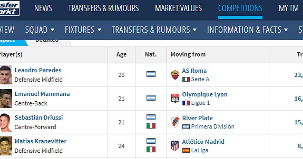This screenshot has height=159, width=303.
Task: Click the Italy flag beside Serie A
Action: coord(186,79)
